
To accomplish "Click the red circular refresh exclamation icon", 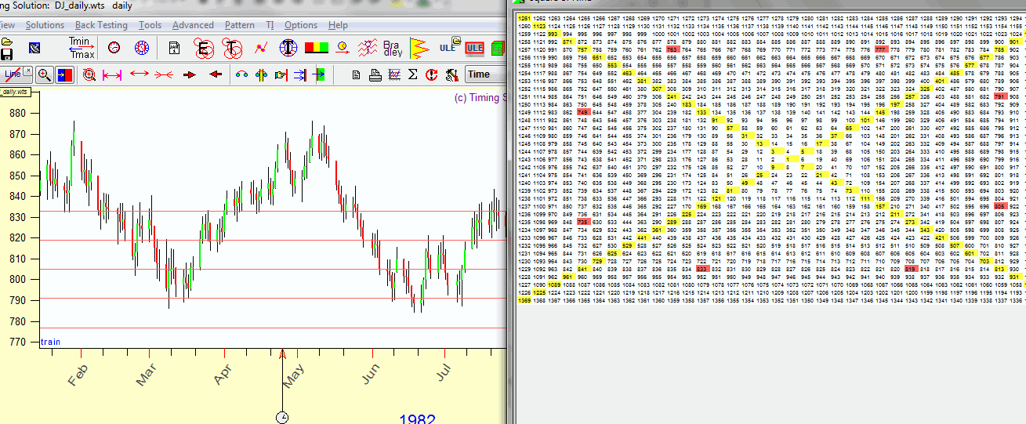I will pos(431,74).
